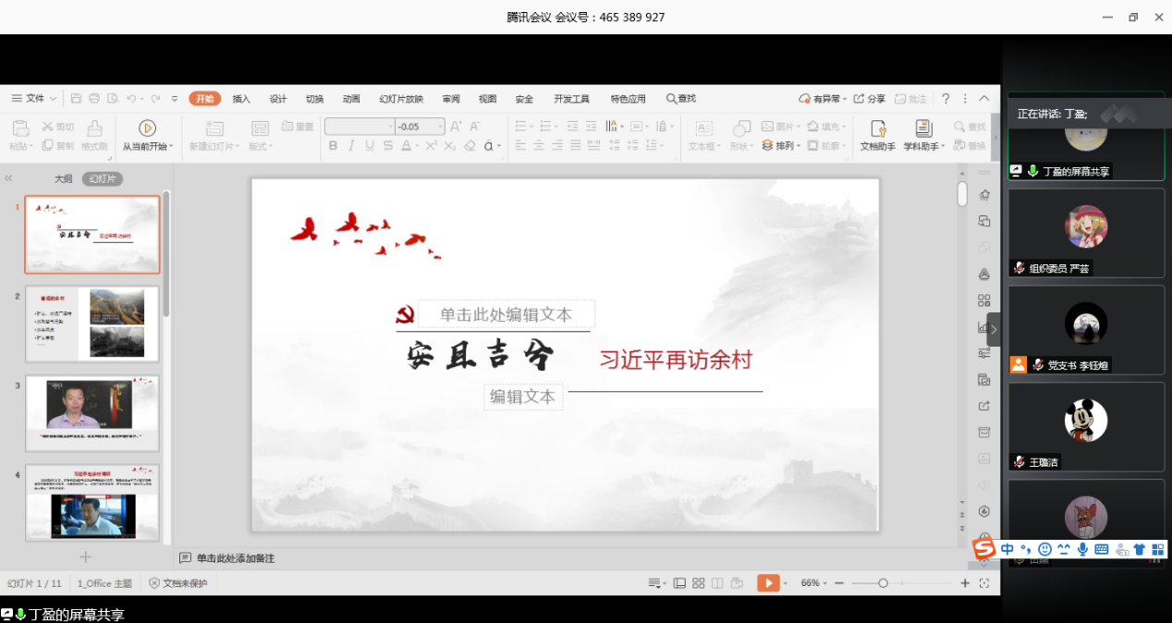Viewport: 1172px width, 623px height.
Task: Click the play slideshow button in status bar
Action: 767,583
